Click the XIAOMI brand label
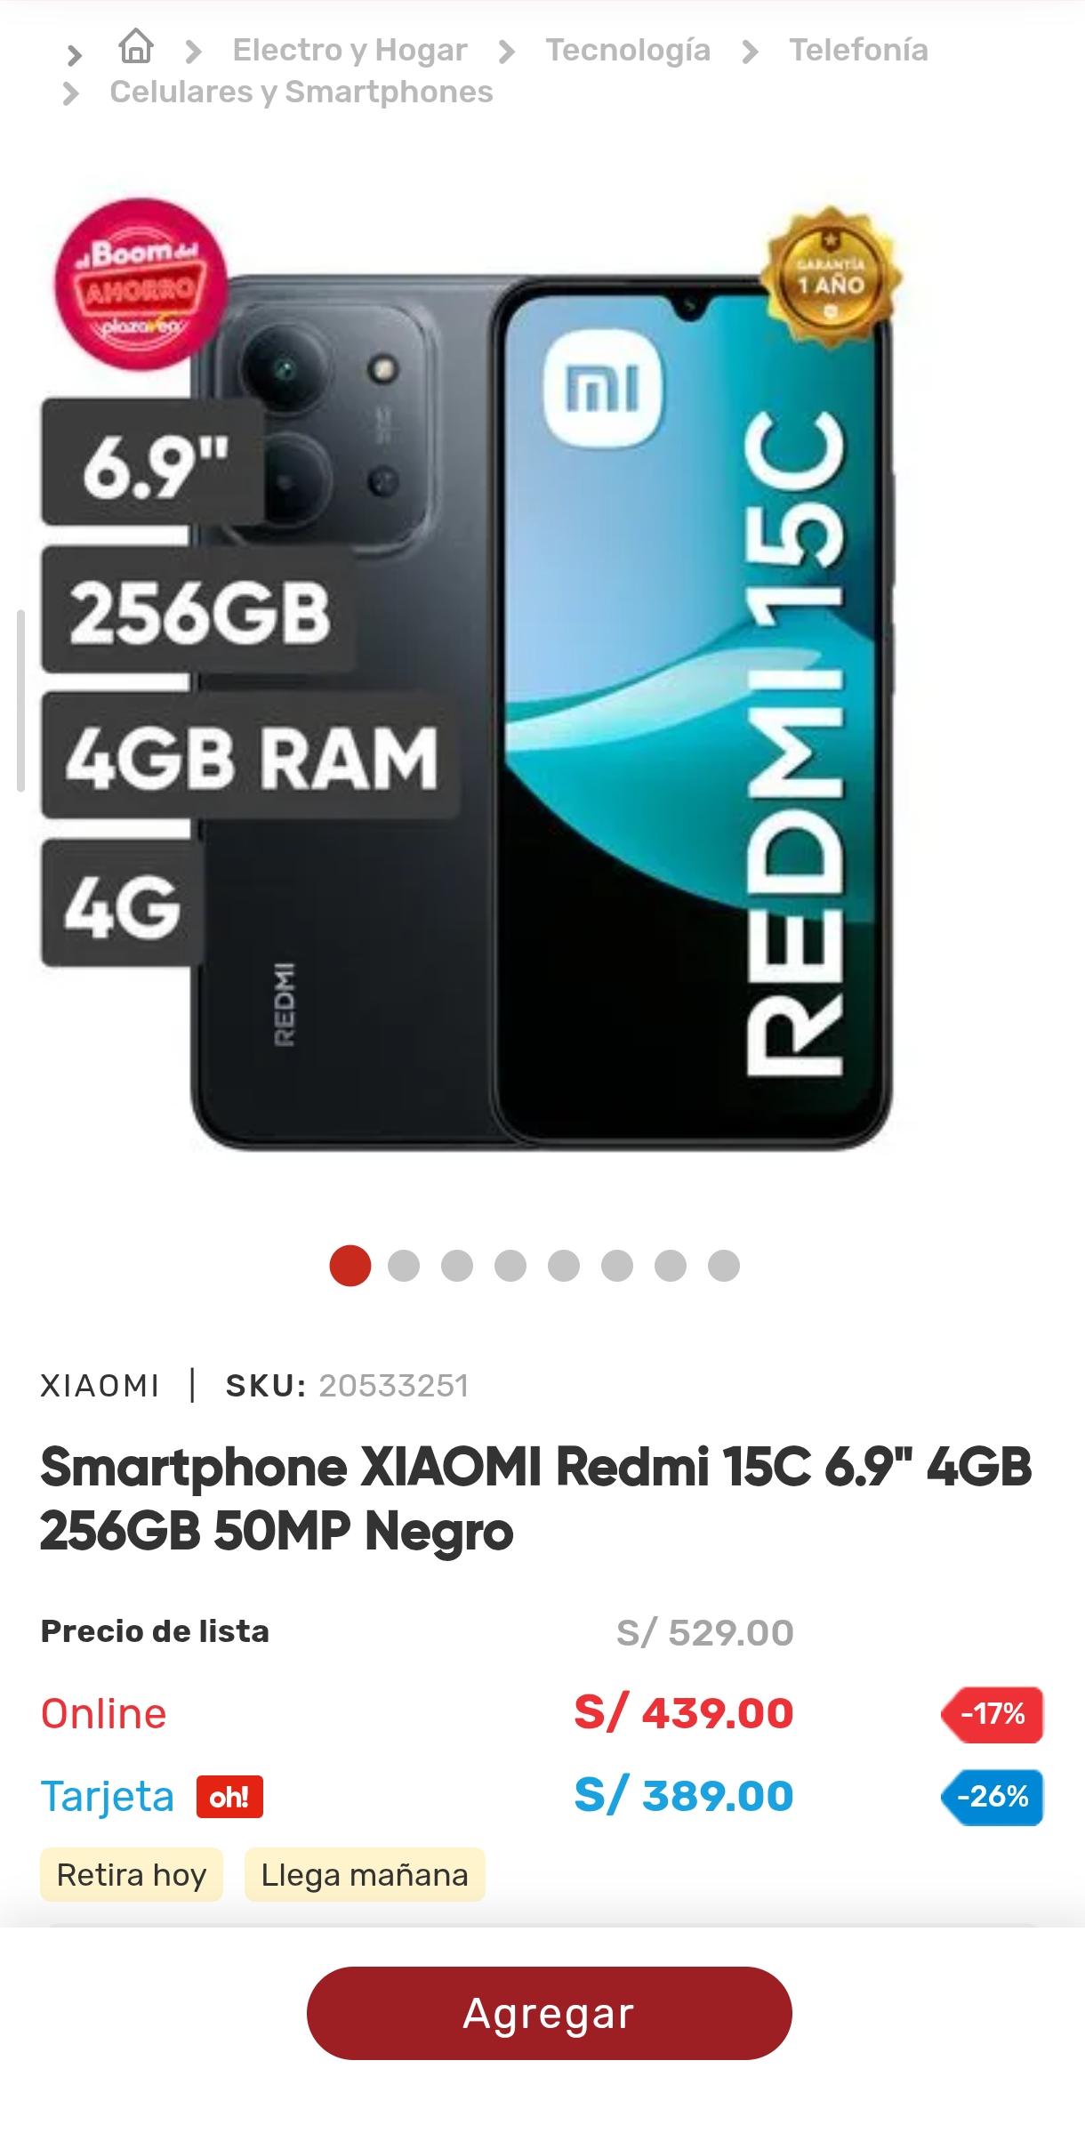Screen dimensions: 1085x2149 pyautogui.click(x=100, y=1386)
